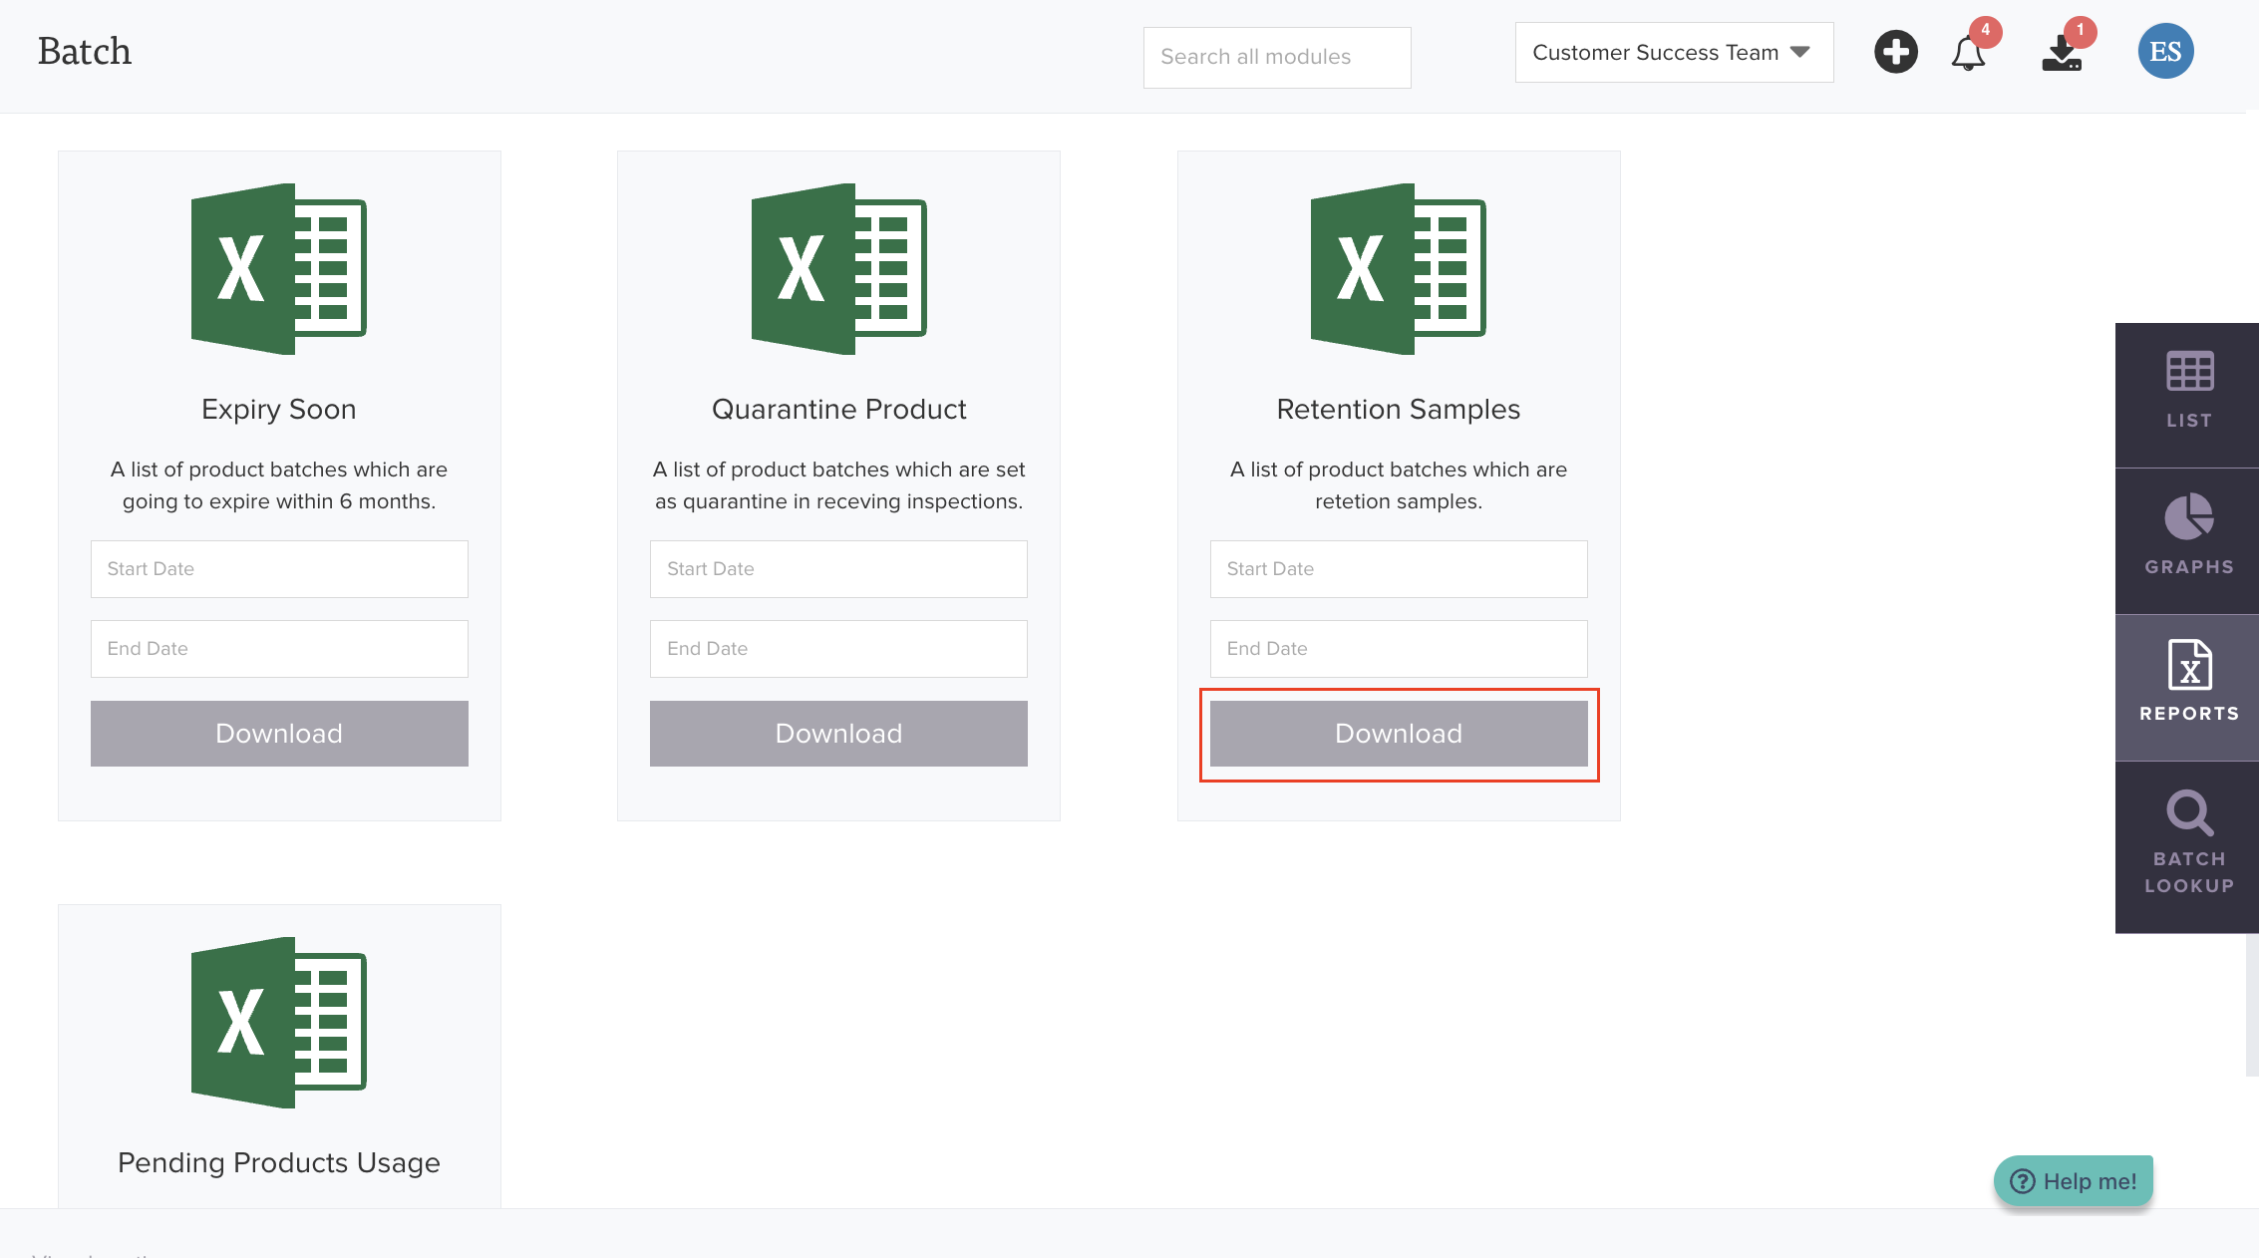Click Quarantine Product Excel icon

[x=838, y=268]
